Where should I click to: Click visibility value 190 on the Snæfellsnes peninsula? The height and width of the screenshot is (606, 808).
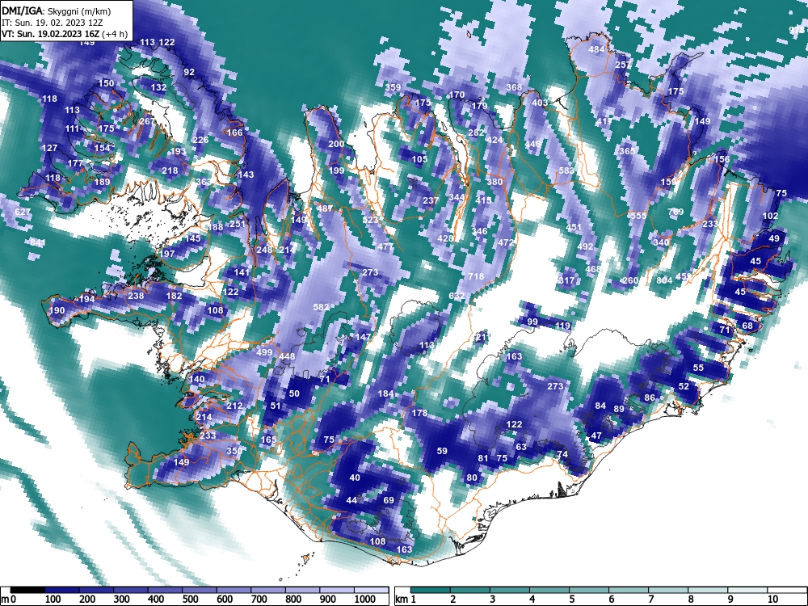pos(57,310)
